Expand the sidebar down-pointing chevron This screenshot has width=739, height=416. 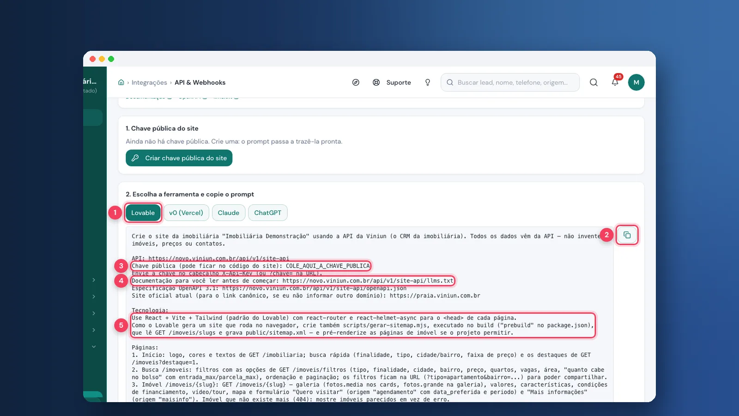(x=94, y=347)
